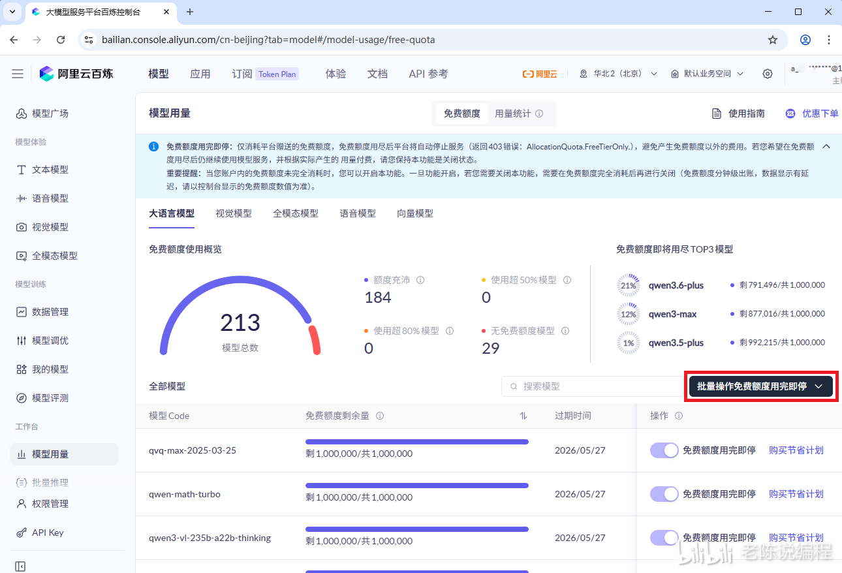Toggle 免费额度用完即停 for qwen3-vl-235b-a22b-thinking
Image resolution: width=842 pixels, height=573 pixels.
(664, 538)
